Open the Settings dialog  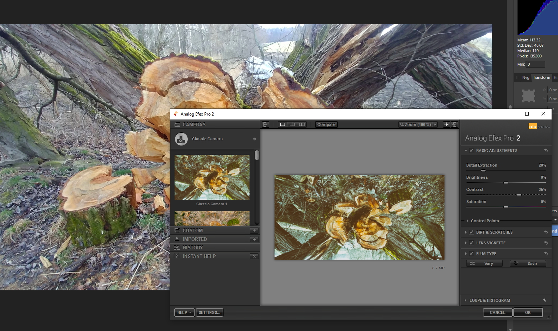pyautogui.click(x=210, y=312)
